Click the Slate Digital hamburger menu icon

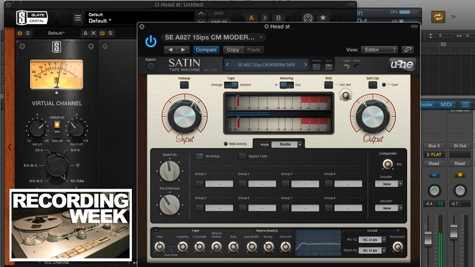[78, 18]
